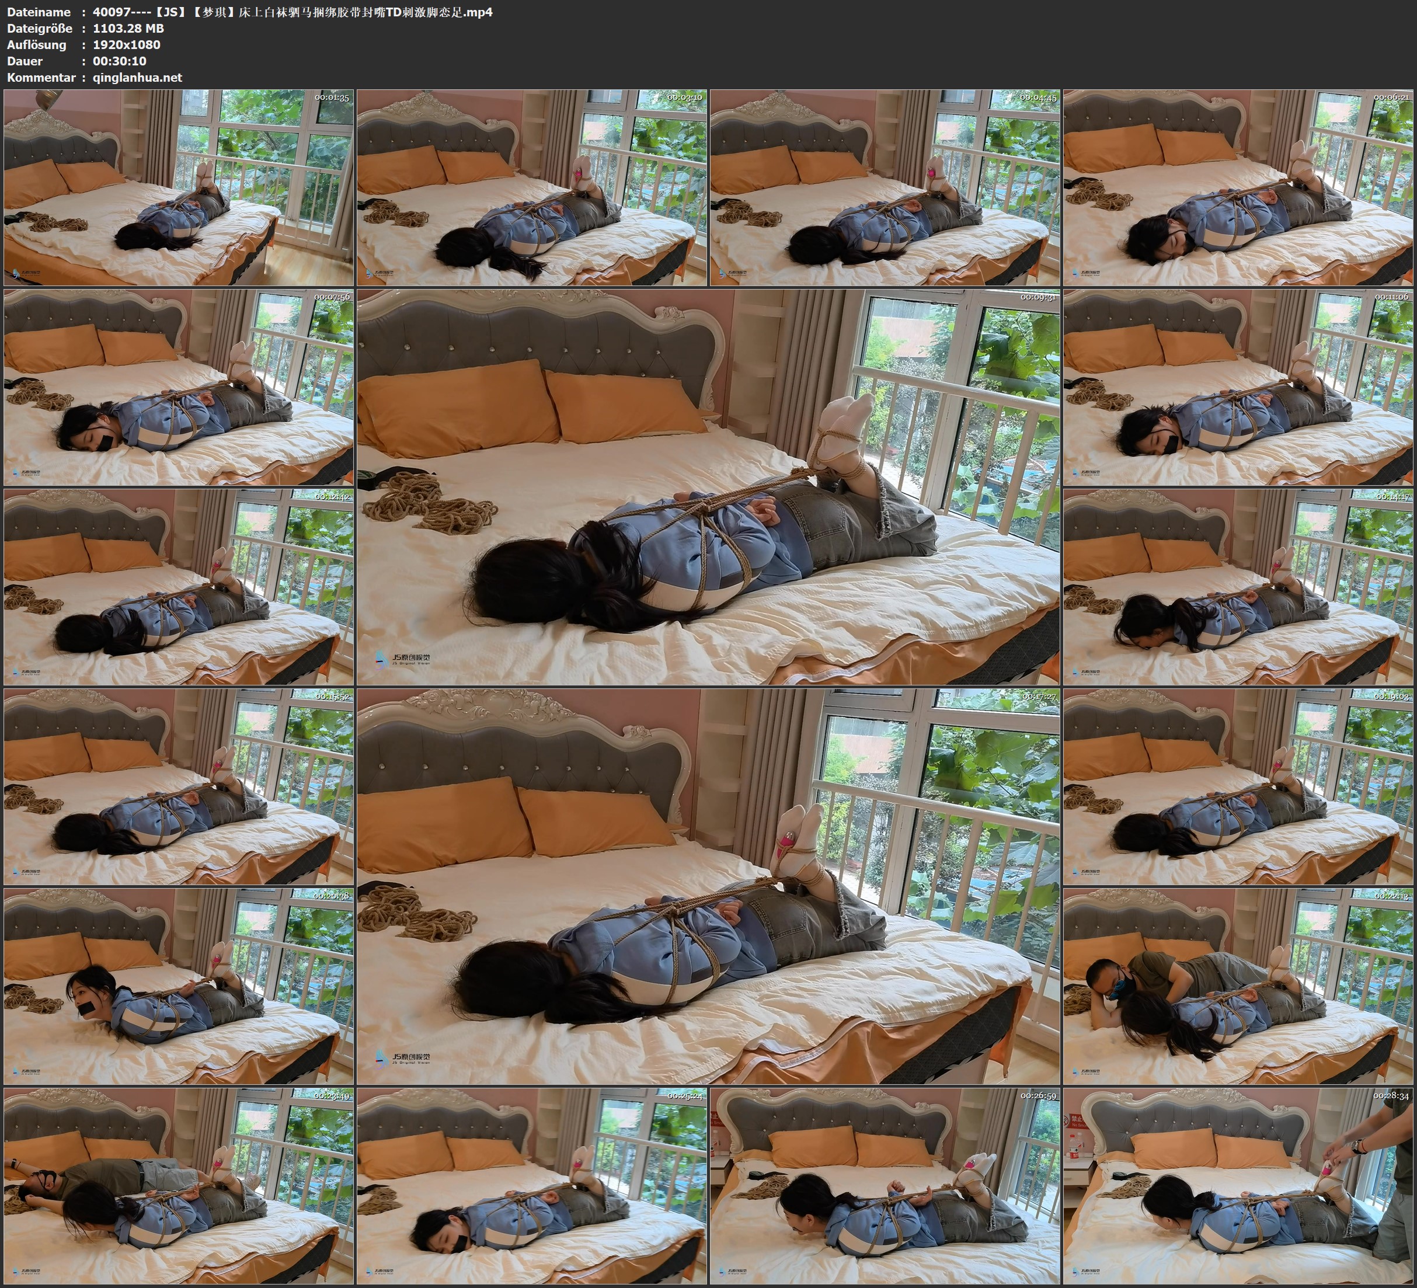Click the 00:23:49 preview frame
1417x1288 pixels.
[x=179, y=1185]
